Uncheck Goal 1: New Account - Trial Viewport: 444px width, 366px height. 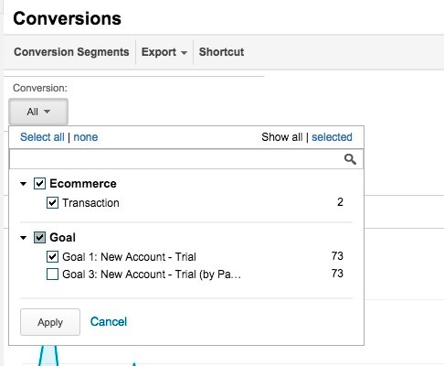[52, 257]
